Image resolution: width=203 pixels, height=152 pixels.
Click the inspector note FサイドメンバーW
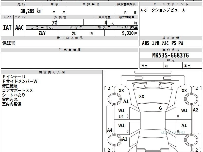(20, 81)
